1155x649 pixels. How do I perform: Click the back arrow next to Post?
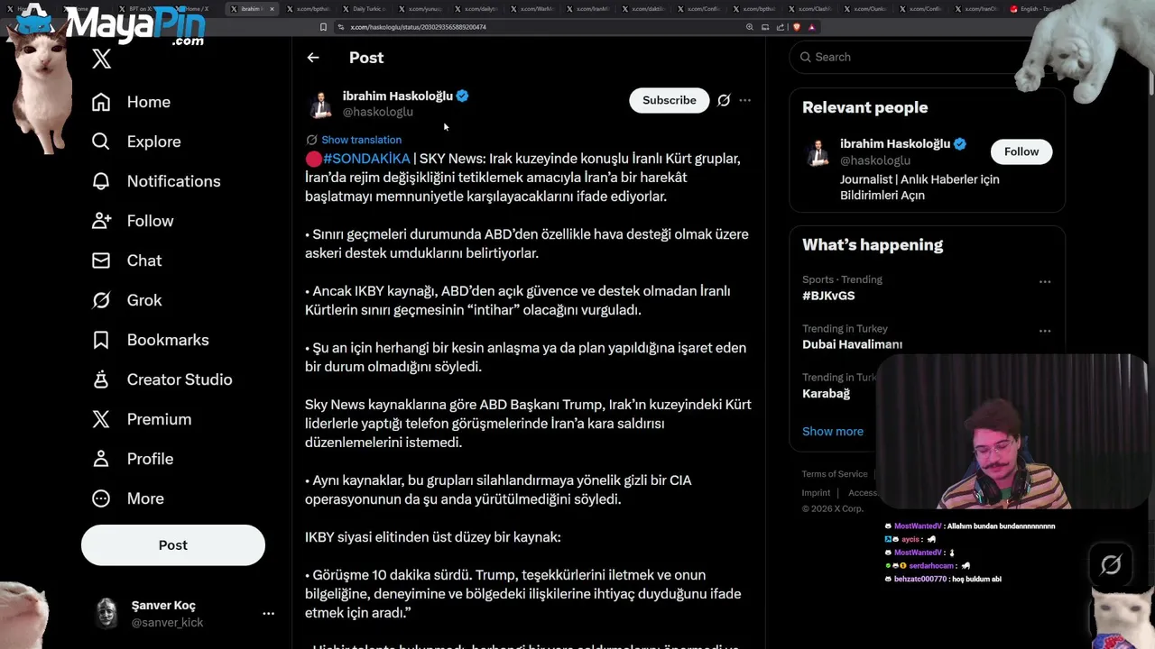[313, 58]
